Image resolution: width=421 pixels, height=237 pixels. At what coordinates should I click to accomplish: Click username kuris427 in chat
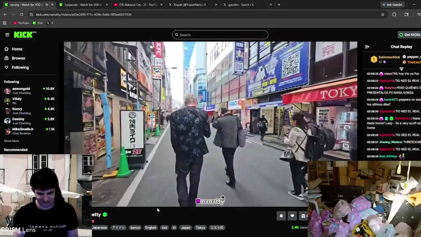(391, 99)
